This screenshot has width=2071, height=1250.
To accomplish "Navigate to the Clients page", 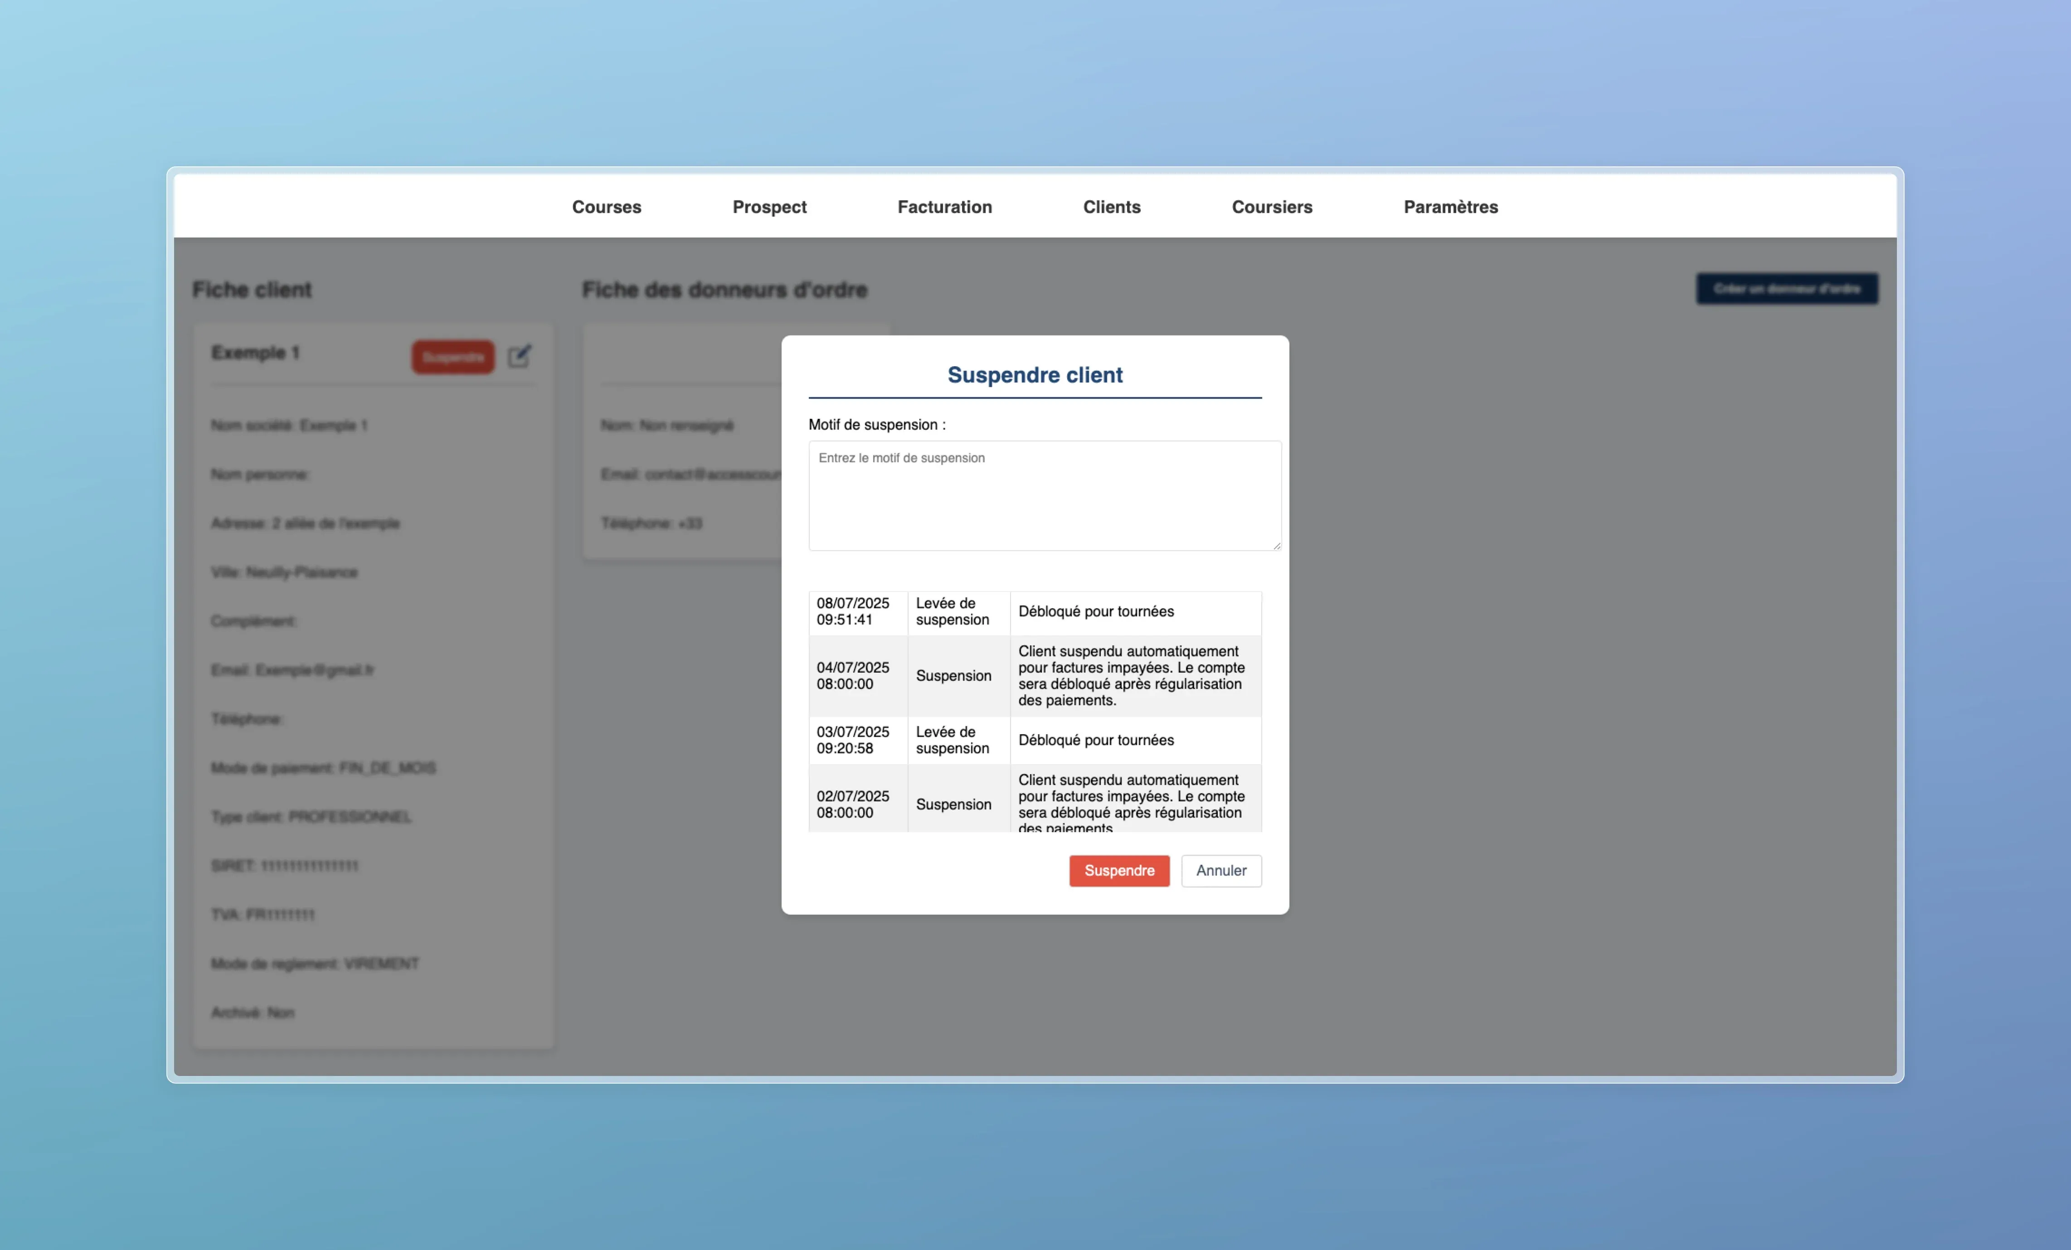I will click(x=1111, y=207).
